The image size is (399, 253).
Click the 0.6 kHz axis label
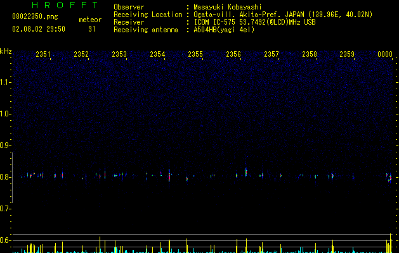pos(5,240)
